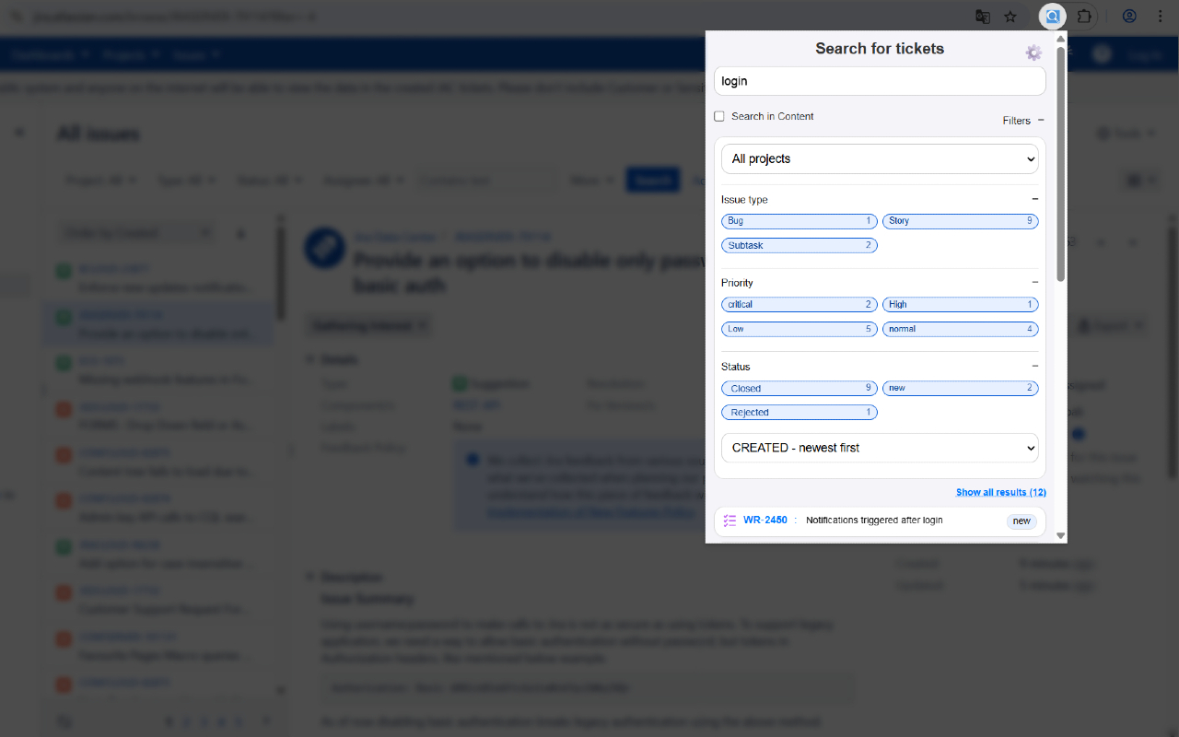1179x737 pixels.
Task: Open the browser profile account icon
Action: (1129, 17)
